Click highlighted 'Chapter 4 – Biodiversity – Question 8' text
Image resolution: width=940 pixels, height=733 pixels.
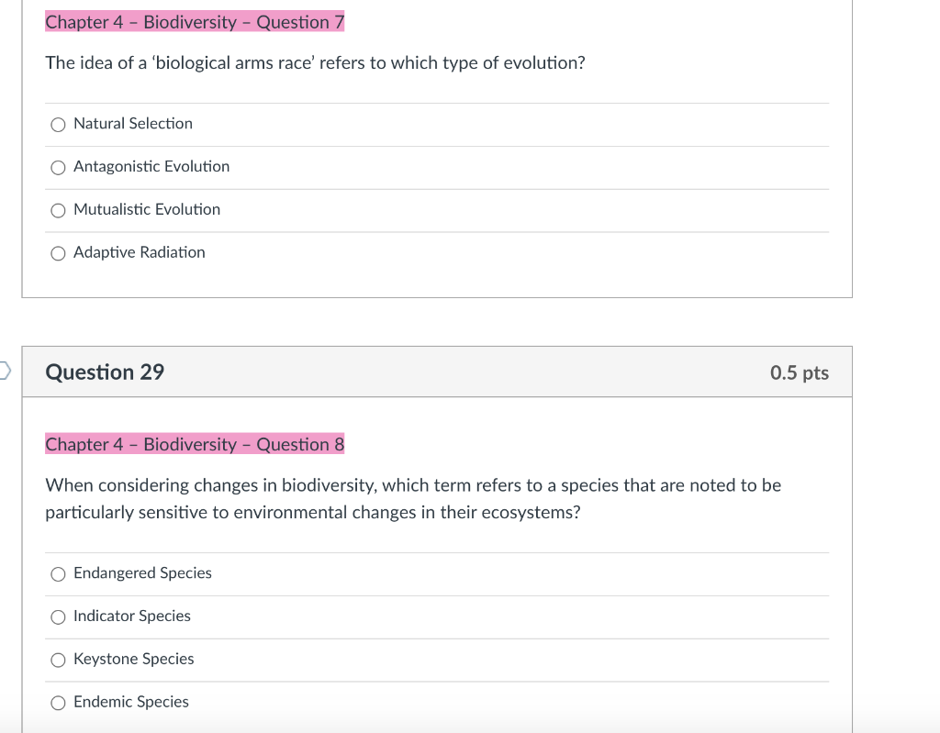pyautogui.click(x=195, y=444)
